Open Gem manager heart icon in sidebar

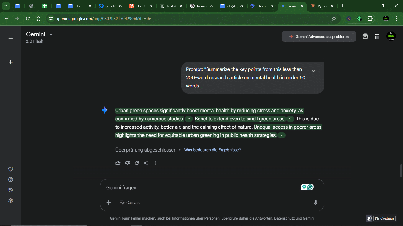click(11, 169)
